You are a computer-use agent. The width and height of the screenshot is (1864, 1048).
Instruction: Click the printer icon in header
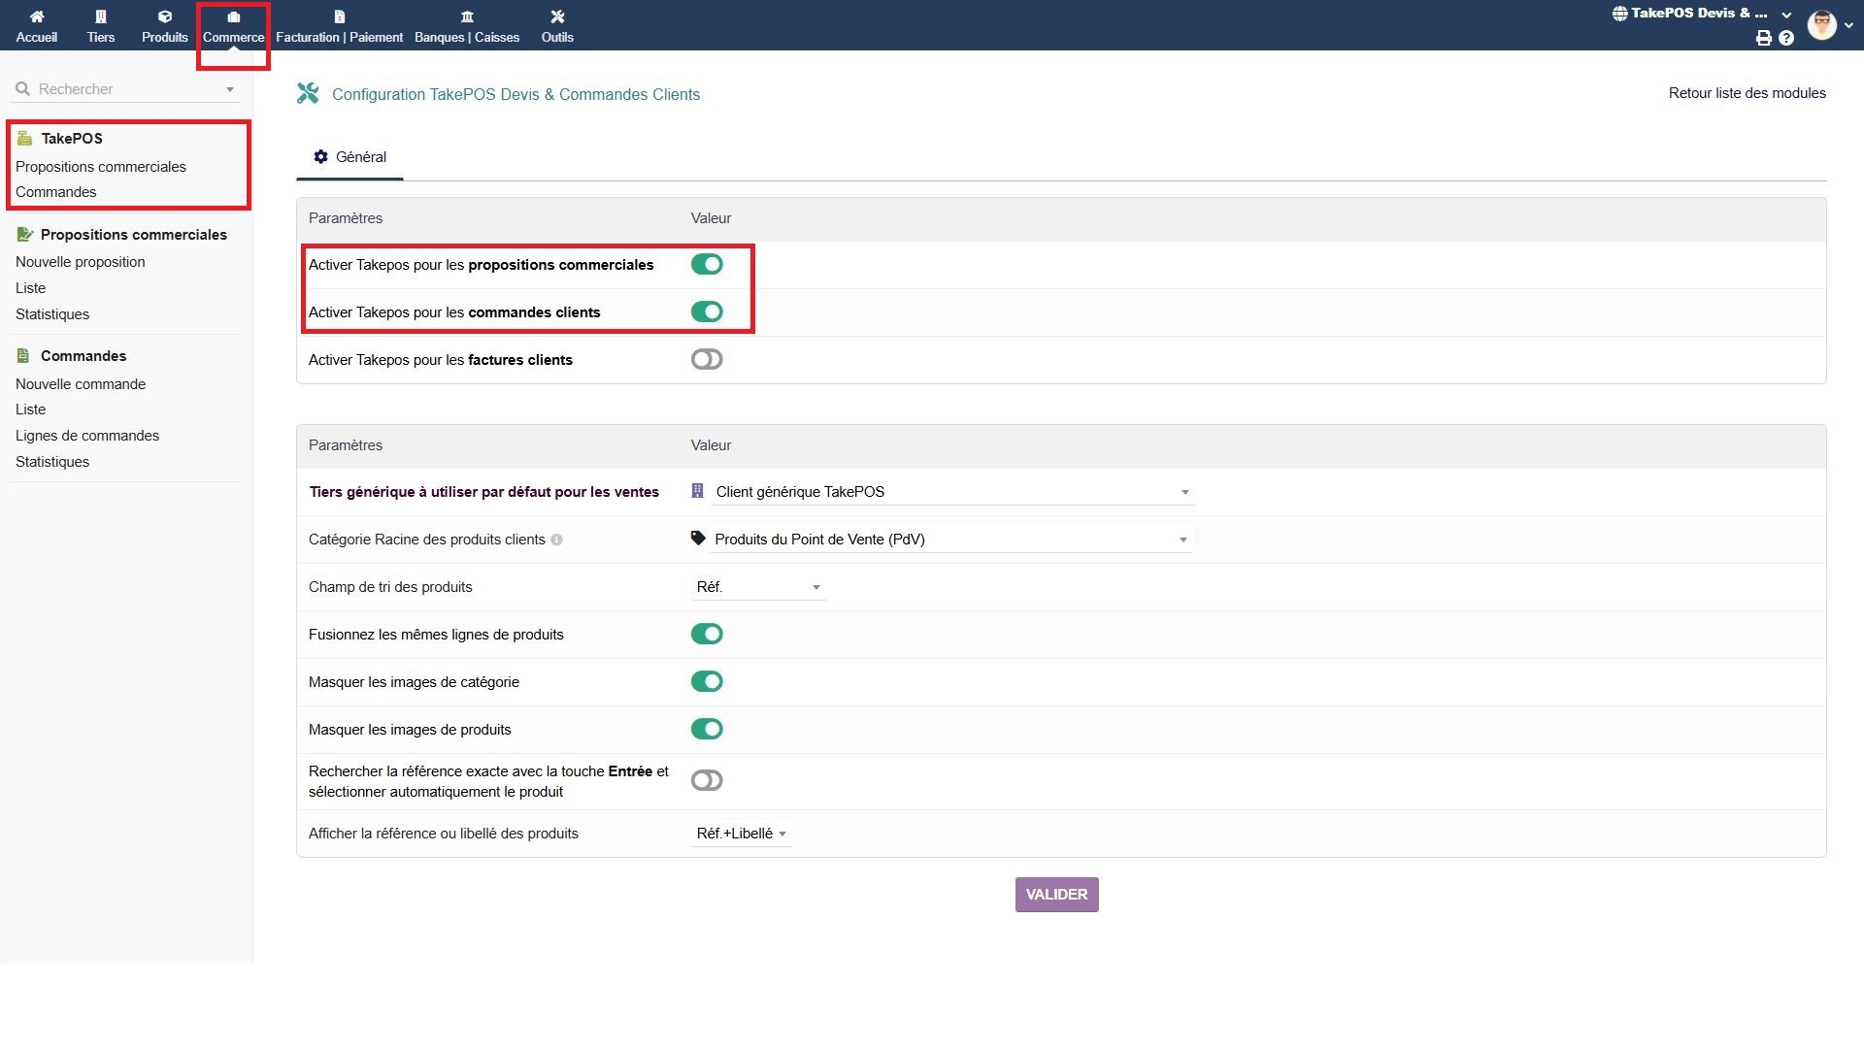(x=1764, y=38)
